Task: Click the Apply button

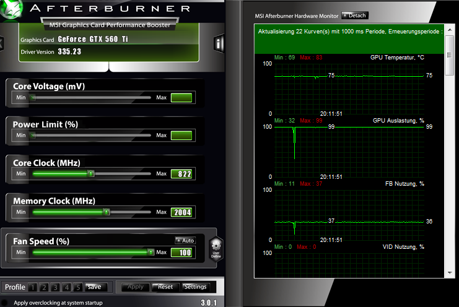Action: pyautogui.click(x=134, y=287)
